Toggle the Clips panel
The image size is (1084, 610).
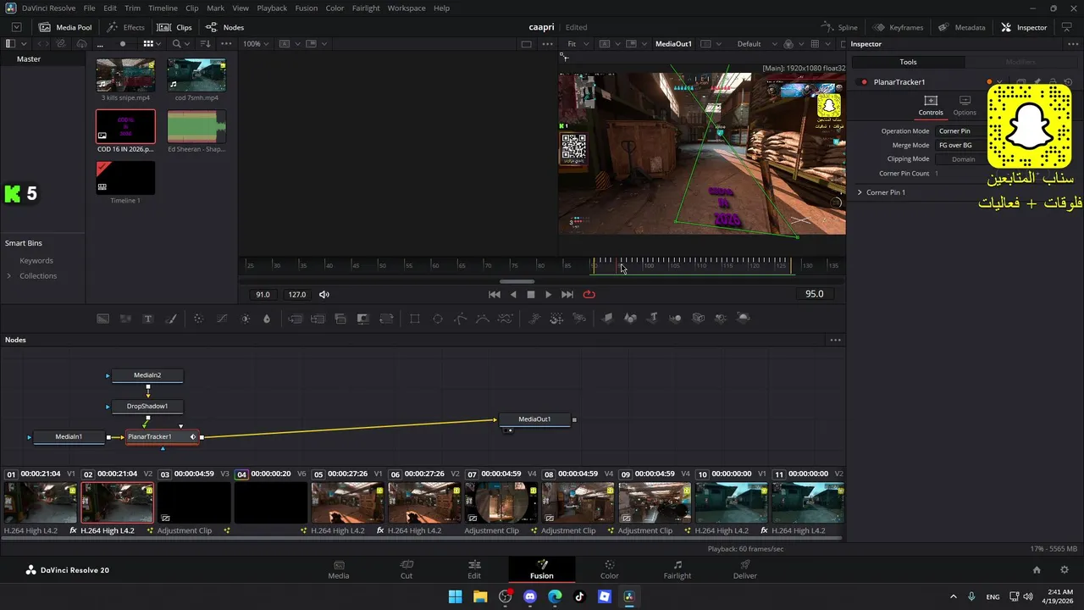tap(175, 27)
